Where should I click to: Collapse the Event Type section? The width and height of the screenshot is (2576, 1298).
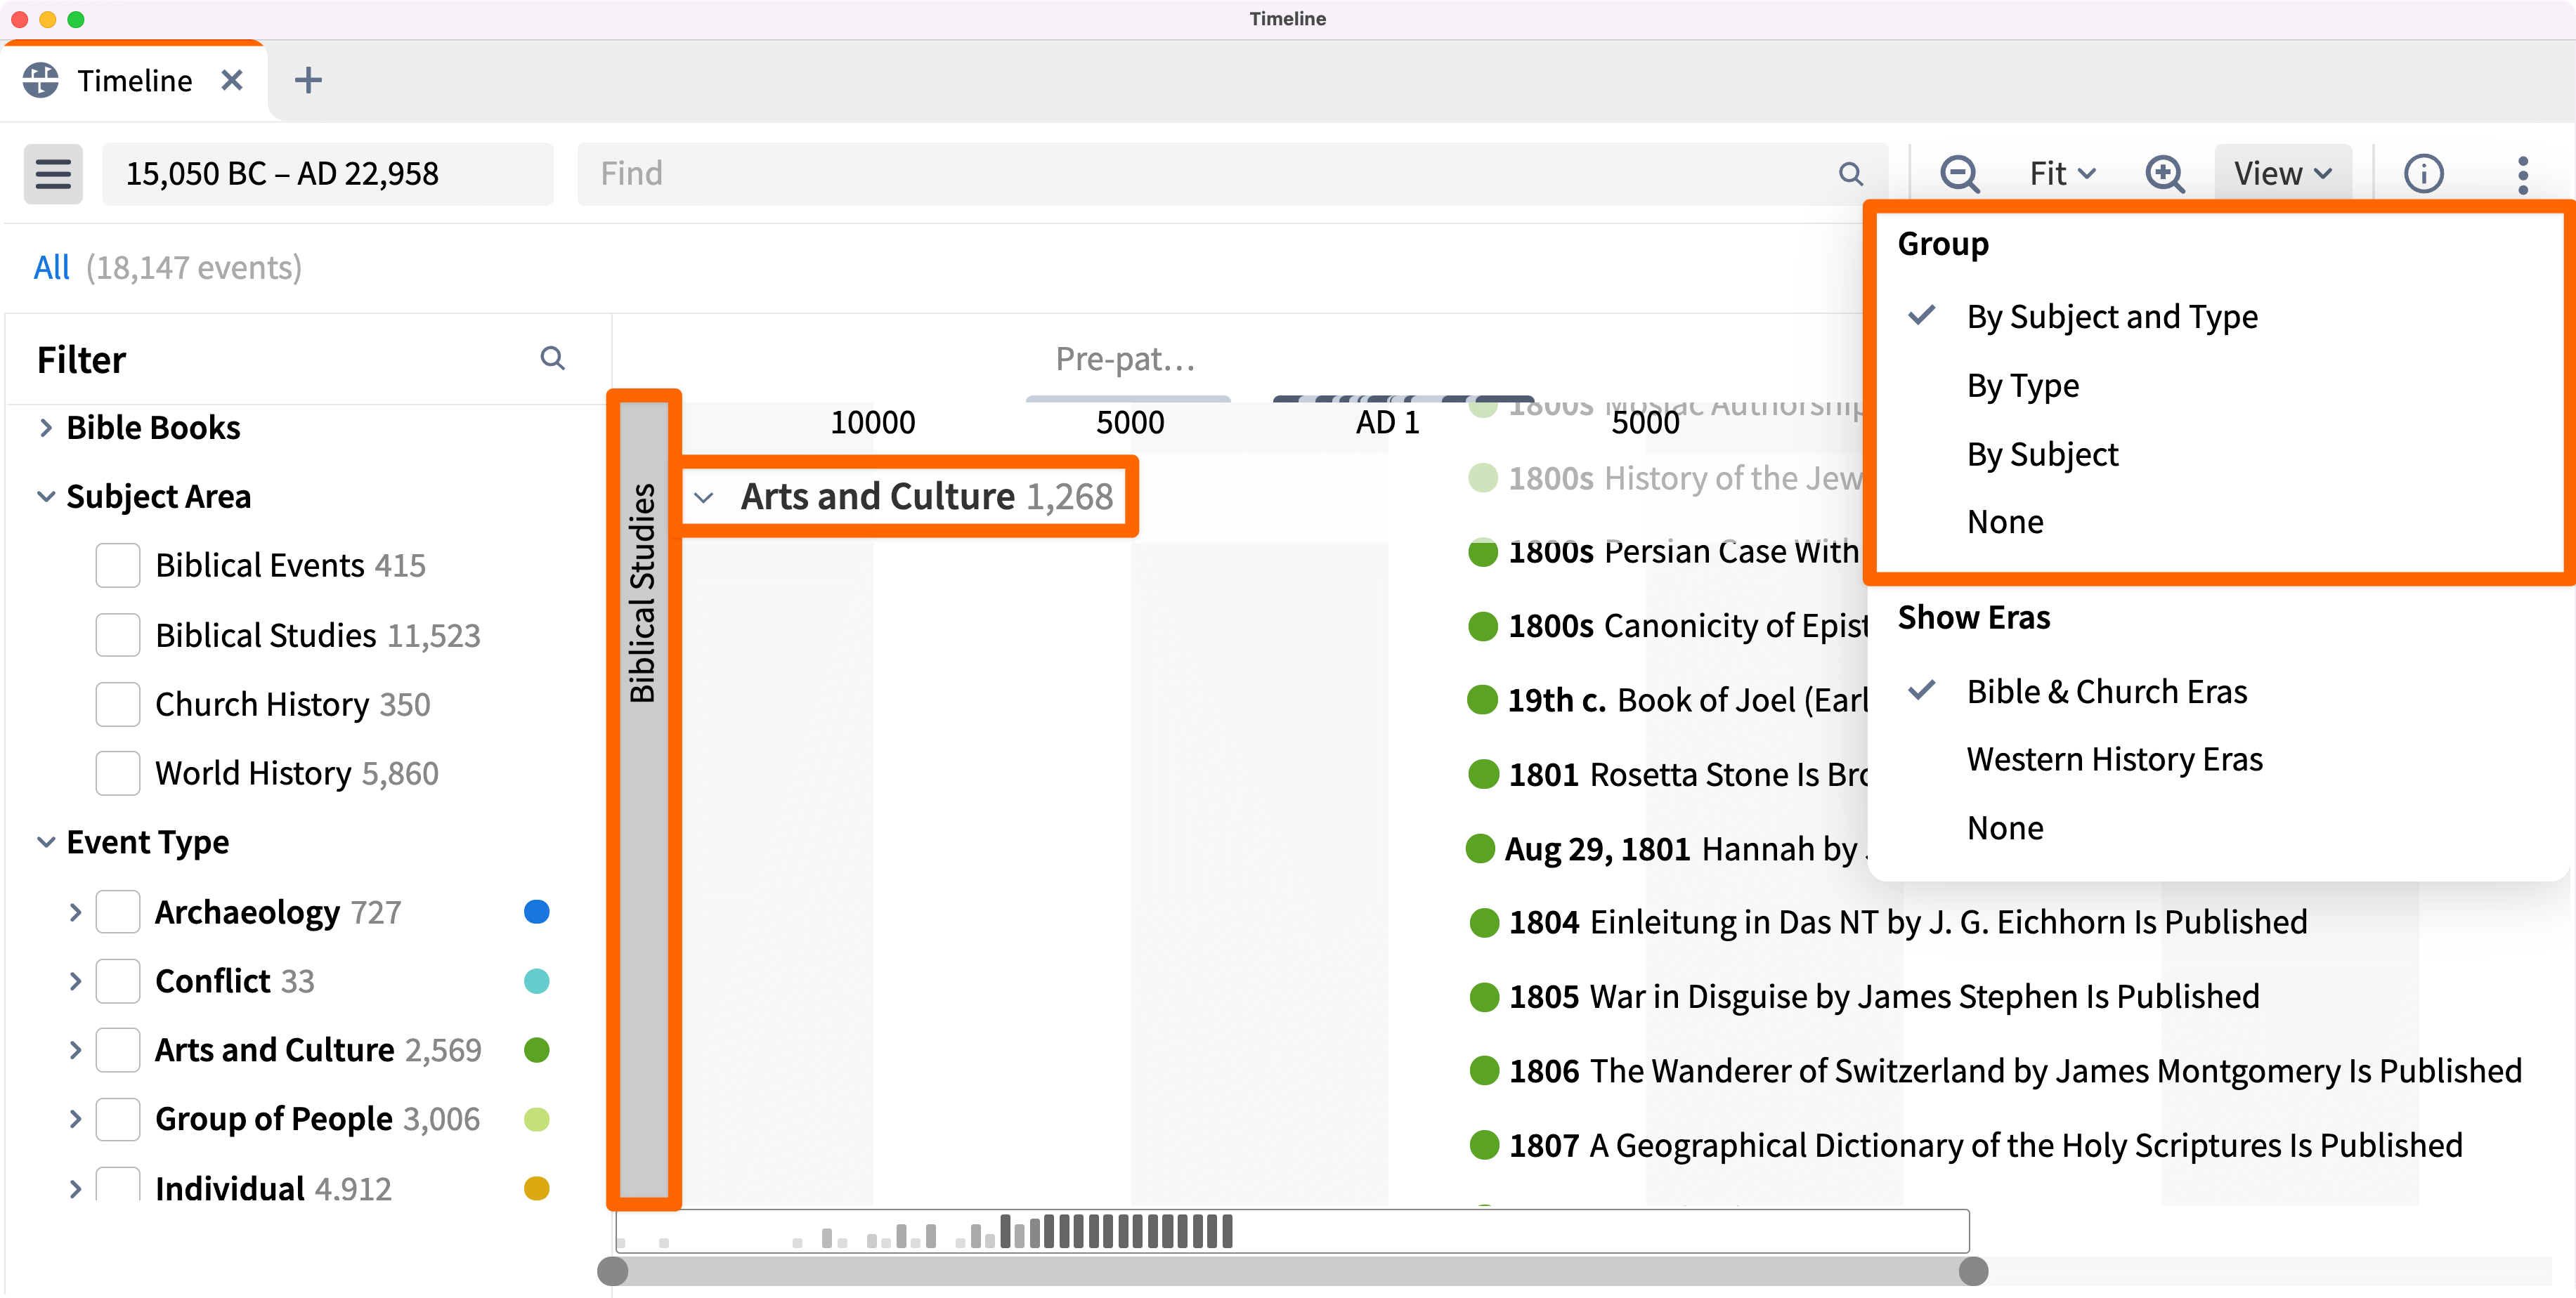[x=45, y=841]
